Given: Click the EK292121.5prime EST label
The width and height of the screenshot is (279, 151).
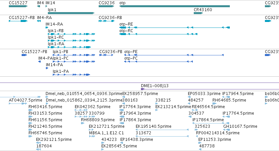Looking at the screenshot, I should [54, 140].
